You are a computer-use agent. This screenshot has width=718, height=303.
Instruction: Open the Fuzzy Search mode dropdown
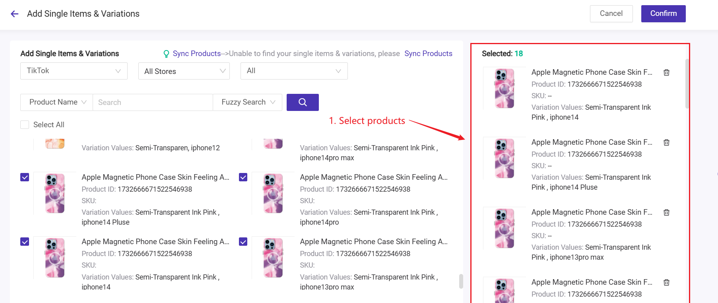[x=248, y=102]
